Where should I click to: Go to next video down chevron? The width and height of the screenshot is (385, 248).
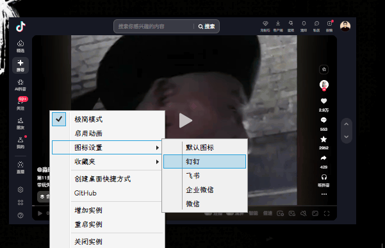[346, 136]
